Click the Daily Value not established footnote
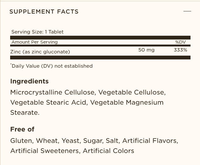The height and width of the screenshot is (165, 200). (x=52, y=66)
